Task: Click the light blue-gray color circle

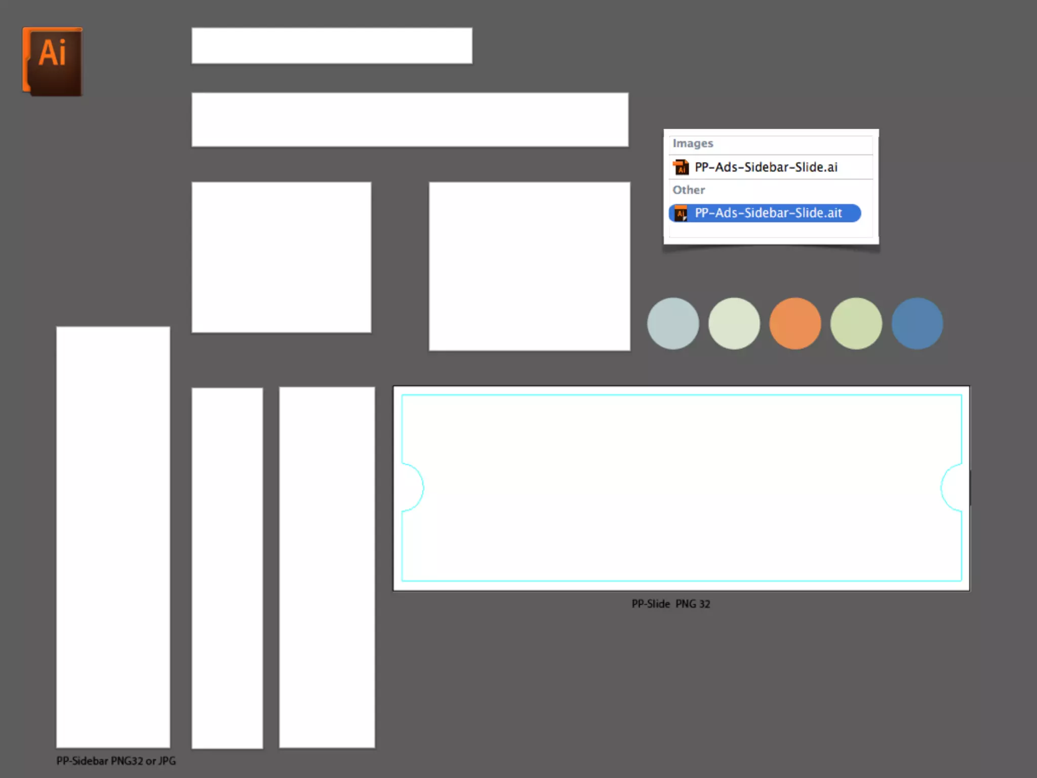Action: 673,323
